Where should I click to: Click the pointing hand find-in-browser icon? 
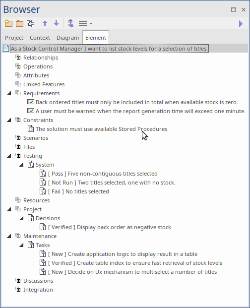click(x=70, y=23)
